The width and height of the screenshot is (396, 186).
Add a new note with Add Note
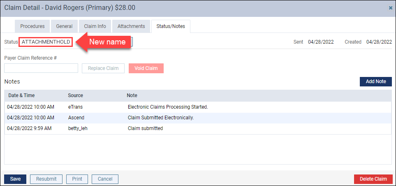click(376, 81)
